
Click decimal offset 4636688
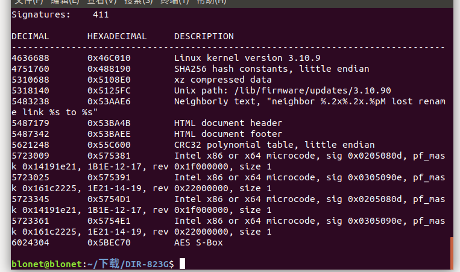tap(30, 58)
